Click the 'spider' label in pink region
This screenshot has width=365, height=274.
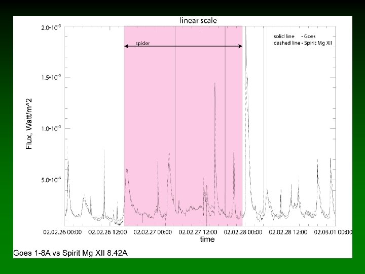[142, 43]
